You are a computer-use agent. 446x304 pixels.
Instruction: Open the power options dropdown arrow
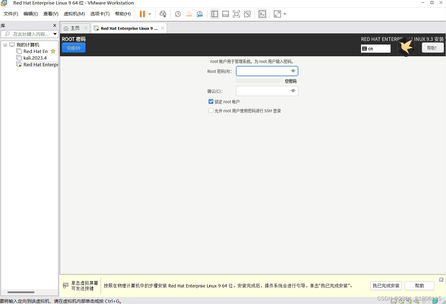coord(150,14)
